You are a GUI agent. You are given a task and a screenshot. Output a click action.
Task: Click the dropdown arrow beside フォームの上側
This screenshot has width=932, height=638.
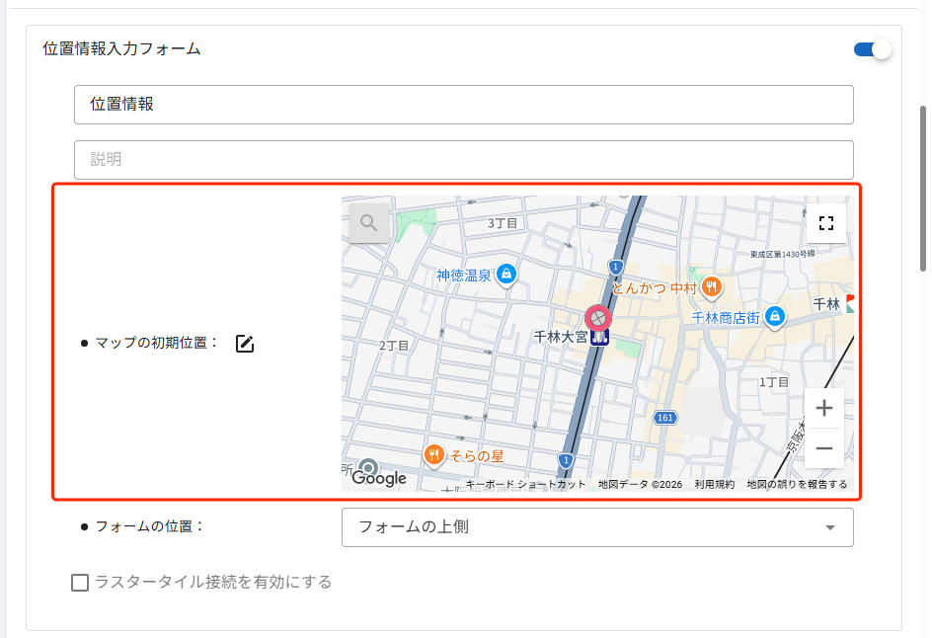point(829,527)
